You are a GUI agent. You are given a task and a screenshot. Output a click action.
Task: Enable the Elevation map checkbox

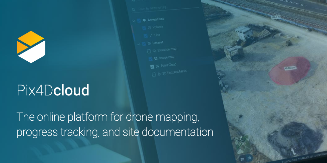click(149, 51)
